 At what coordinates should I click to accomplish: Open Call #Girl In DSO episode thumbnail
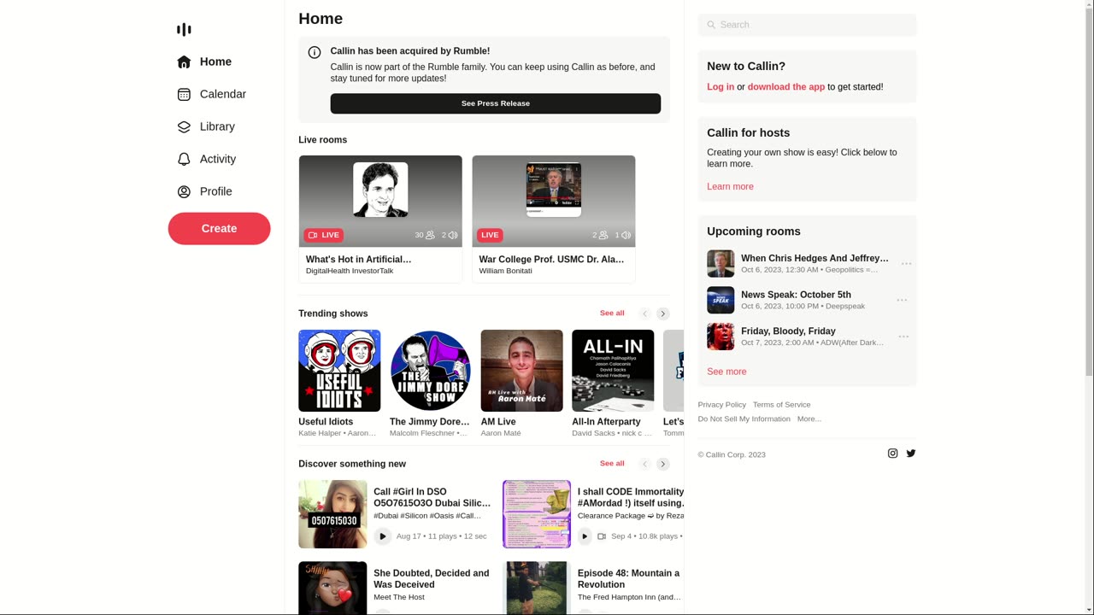coord(332,514)
